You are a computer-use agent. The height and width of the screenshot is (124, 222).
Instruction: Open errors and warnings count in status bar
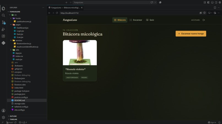[23, 122]
